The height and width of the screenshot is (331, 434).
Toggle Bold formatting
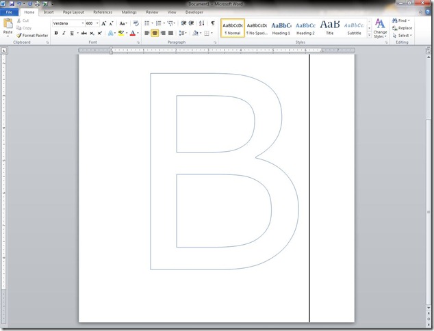56,33
